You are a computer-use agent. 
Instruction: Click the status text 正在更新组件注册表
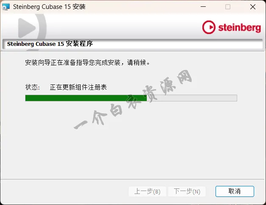coord(78,87)
